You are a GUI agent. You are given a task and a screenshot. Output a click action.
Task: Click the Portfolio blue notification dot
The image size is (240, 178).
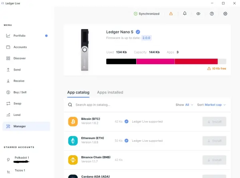[46, 36]
